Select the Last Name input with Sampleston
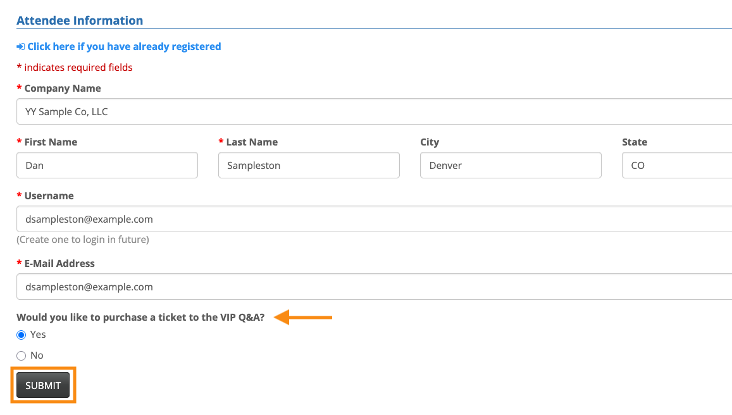 pos(309,166)
